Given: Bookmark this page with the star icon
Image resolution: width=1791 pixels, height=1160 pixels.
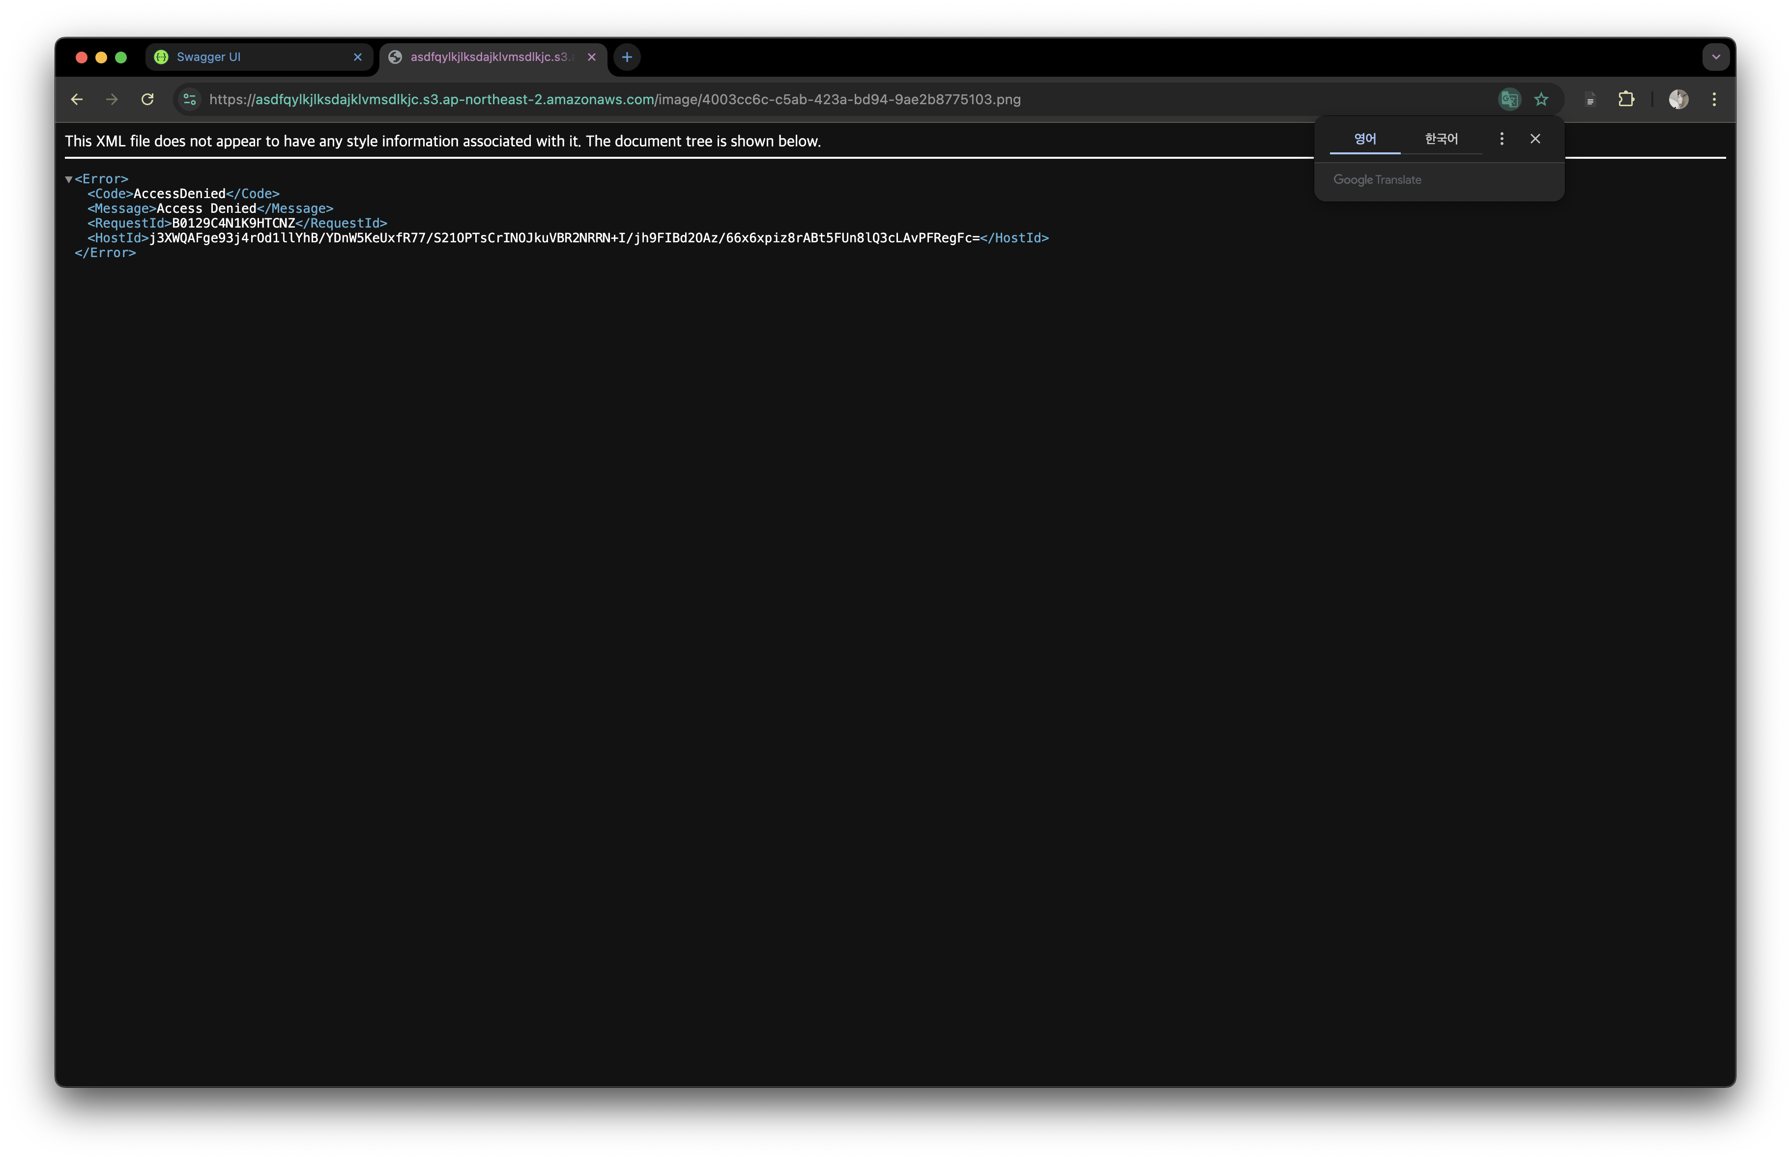Looking at the screenshot, I should pyautogui.click(x=1541, y=99).
